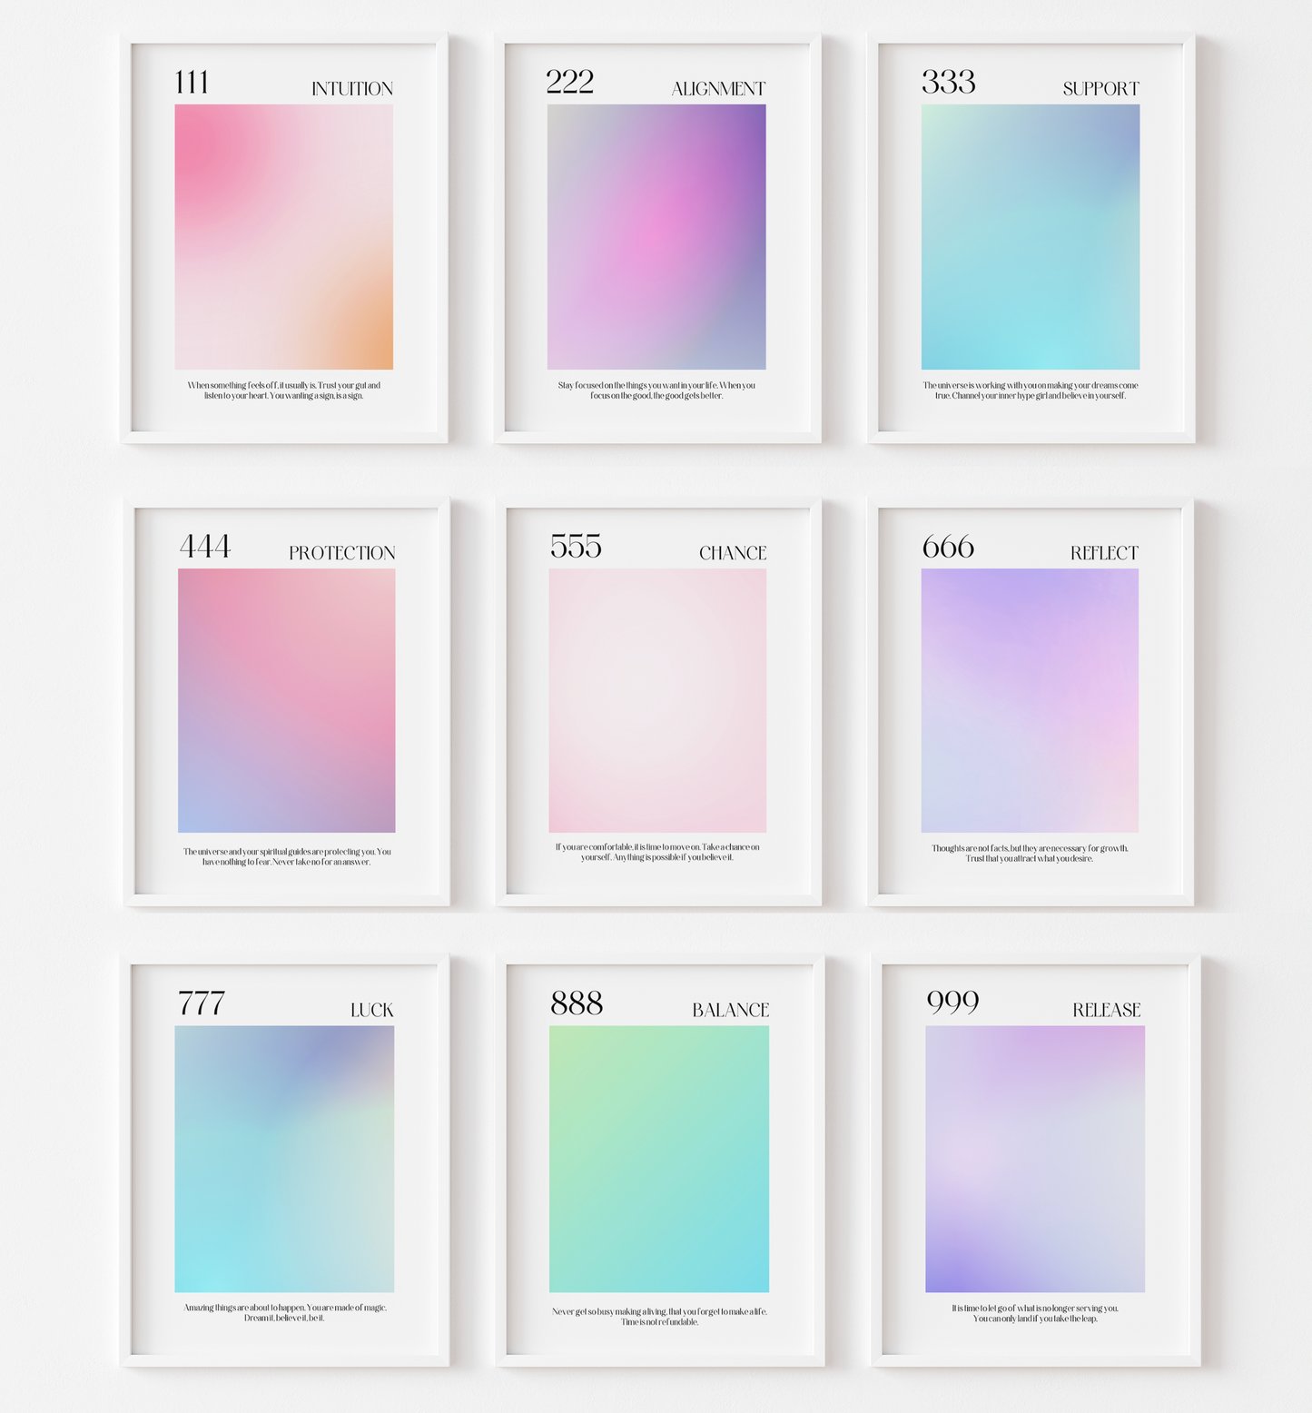Click the aqua gradient on the 333 poster
Screen dimensions: 1312x1413
click(1030, 237)
